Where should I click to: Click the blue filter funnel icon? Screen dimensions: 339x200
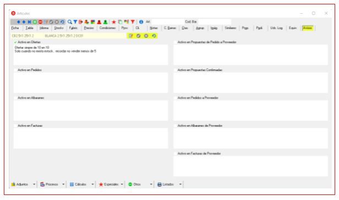tap(75, 22)
